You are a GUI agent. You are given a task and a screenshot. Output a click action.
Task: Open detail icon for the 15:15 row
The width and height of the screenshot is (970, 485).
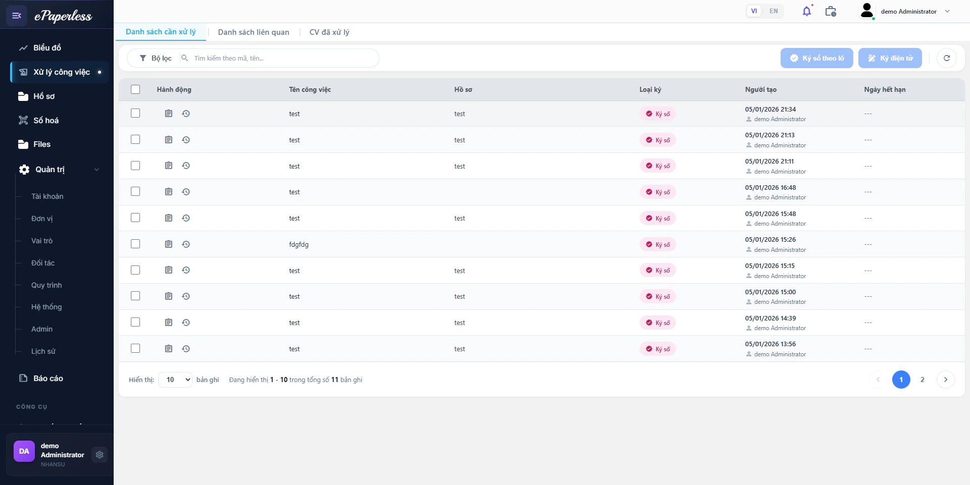tap(169, 270)
